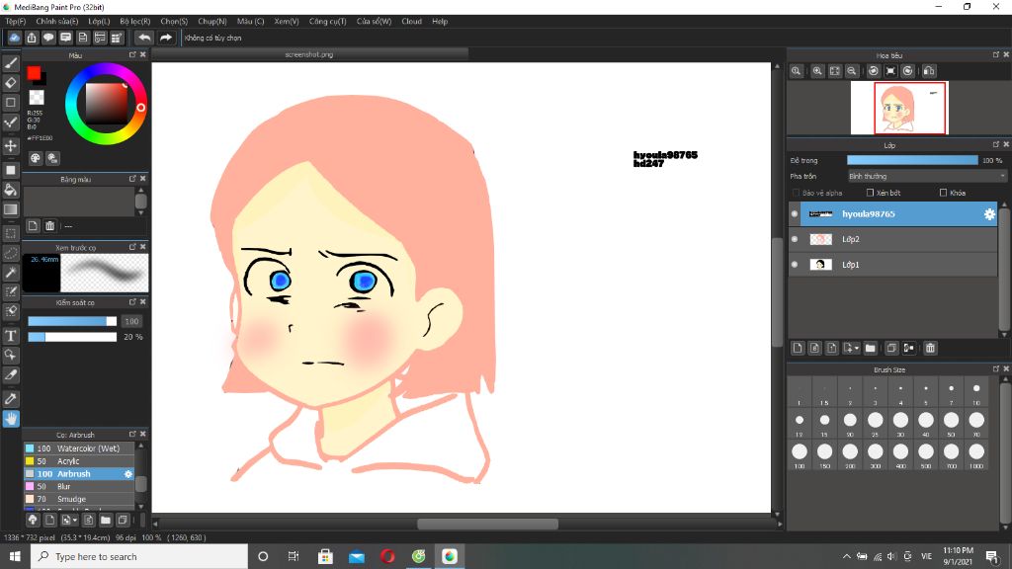Flip canvas view in navigator panel

pyautogui.click(x=929, y=71)
